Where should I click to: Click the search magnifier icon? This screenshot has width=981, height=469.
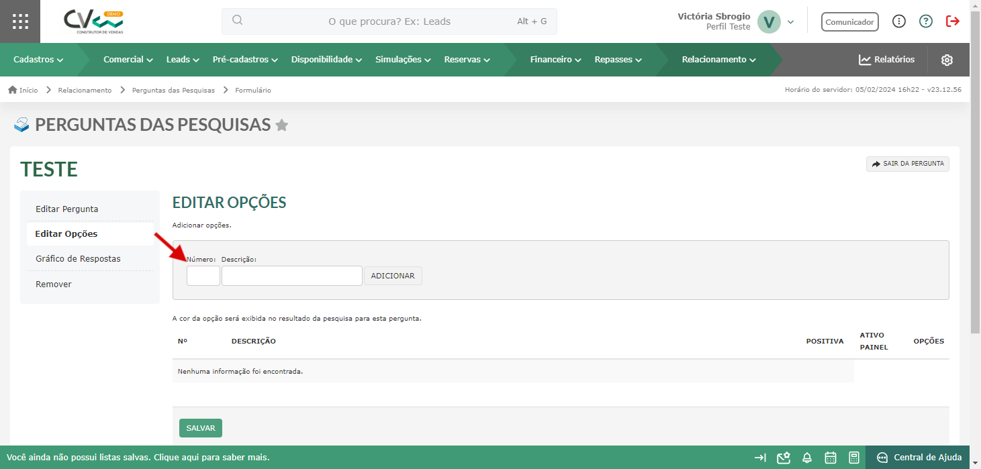coord(237,20)
